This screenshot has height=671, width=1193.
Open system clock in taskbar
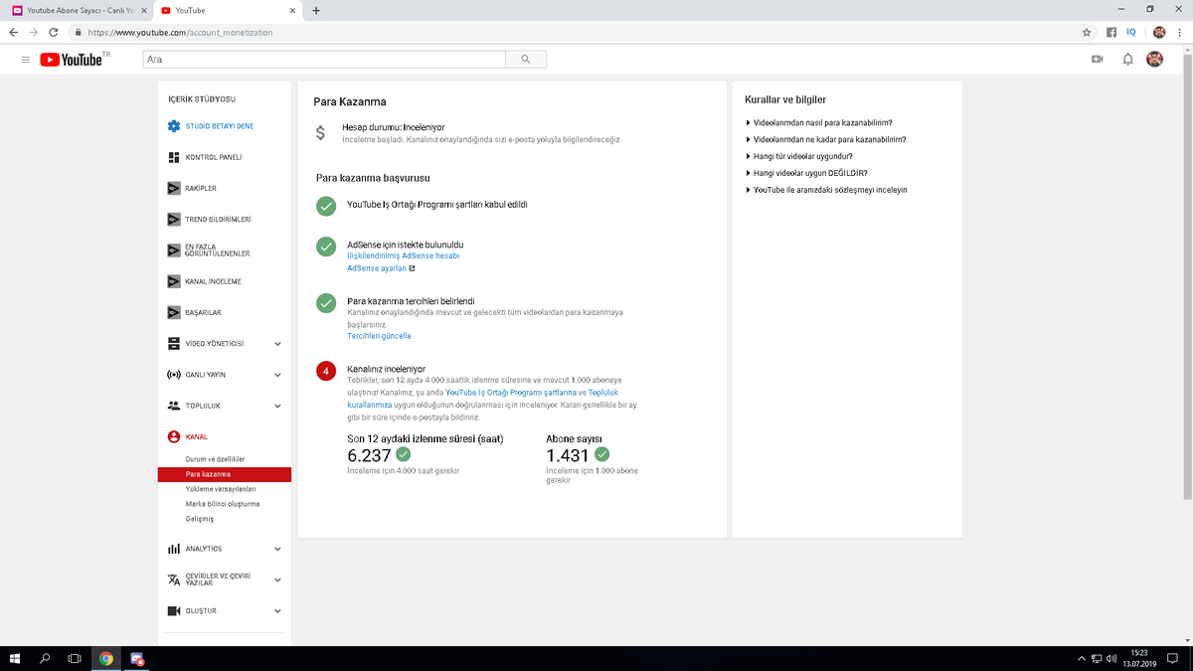coord(1139,658)
